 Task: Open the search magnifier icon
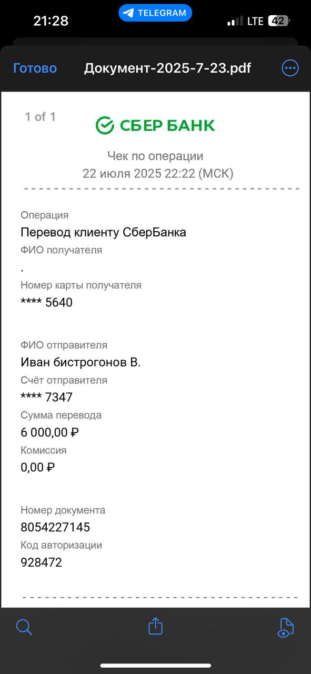24,627
